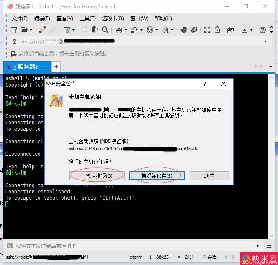Close the SSH安全警告 dialog
278x265 pixels.
click(x=224, y=84)
